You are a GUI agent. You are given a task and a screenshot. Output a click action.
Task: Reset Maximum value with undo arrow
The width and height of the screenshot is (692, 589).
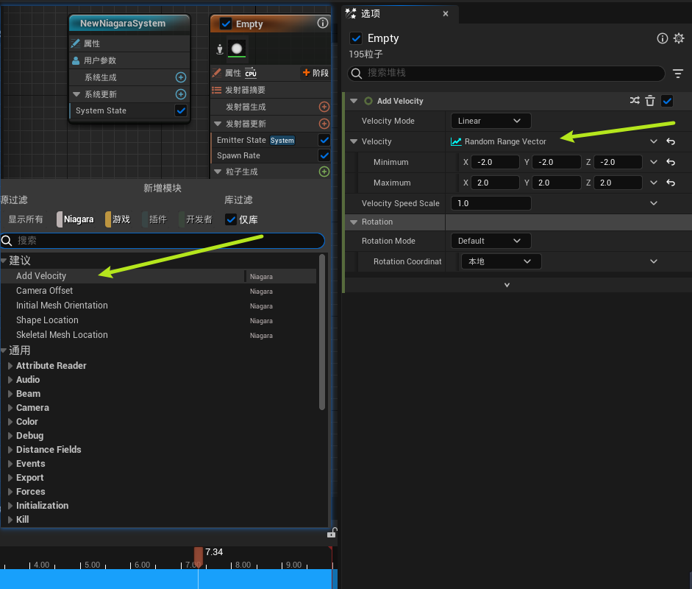671,183
